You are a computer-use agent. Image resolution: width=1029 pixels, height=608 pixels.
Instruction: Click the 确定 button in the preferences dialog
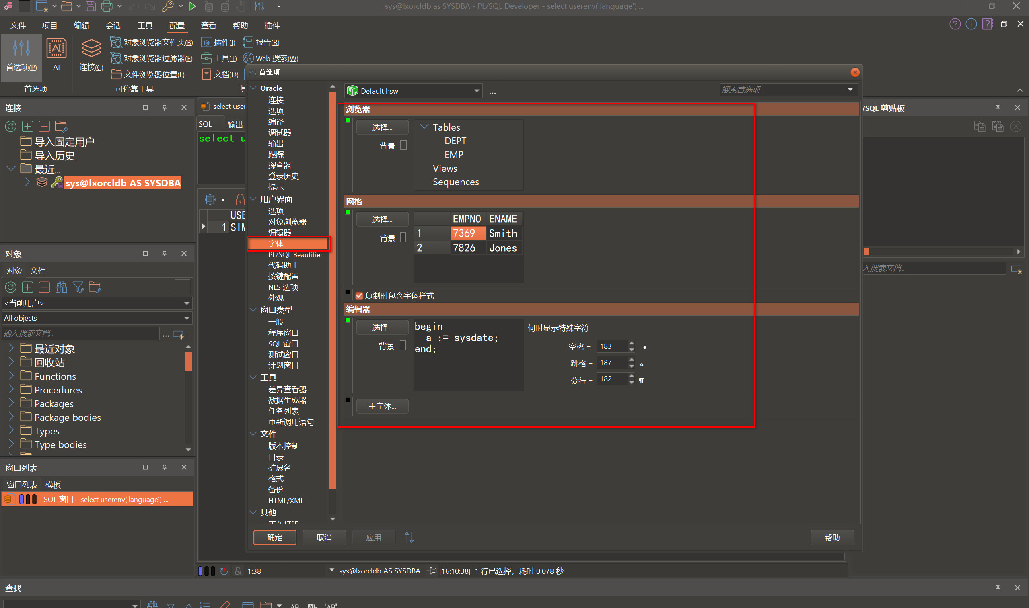pos(274,537)
